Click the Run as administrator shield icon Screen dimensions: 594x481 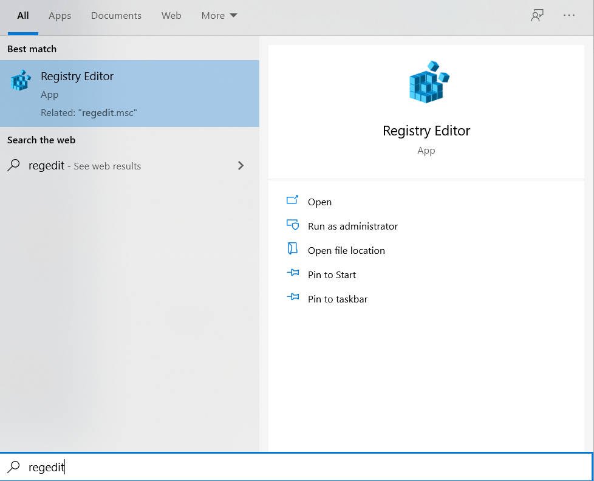293,225
